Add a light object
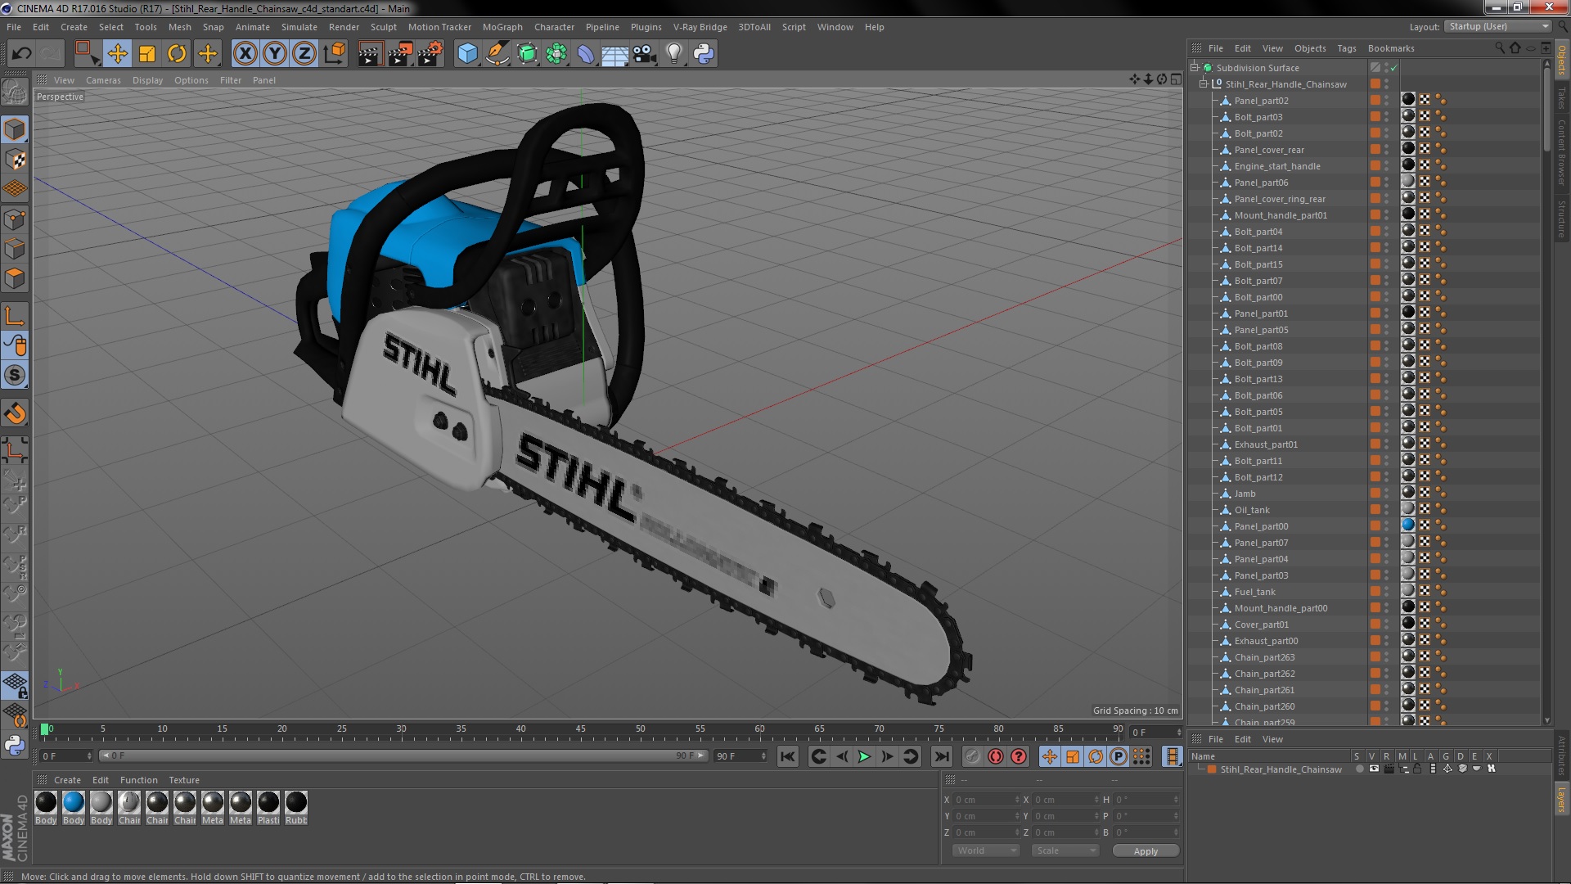Screen dimensions: 1571x884 coord(674,54)
